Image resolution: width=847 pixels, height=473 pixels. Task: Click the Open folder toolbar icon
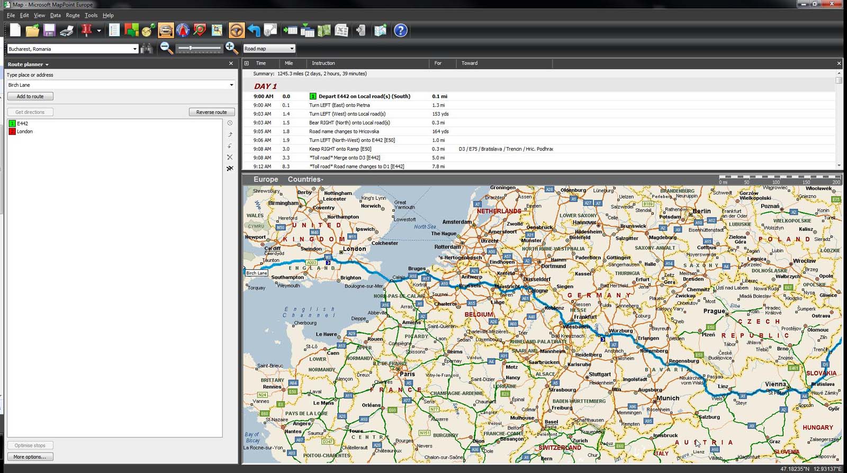tap(32, 30)
